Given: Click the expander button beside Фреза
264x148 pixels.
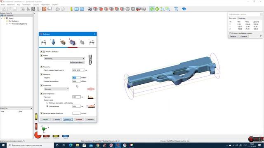Looking at the screenshot, I should [41, 55].
